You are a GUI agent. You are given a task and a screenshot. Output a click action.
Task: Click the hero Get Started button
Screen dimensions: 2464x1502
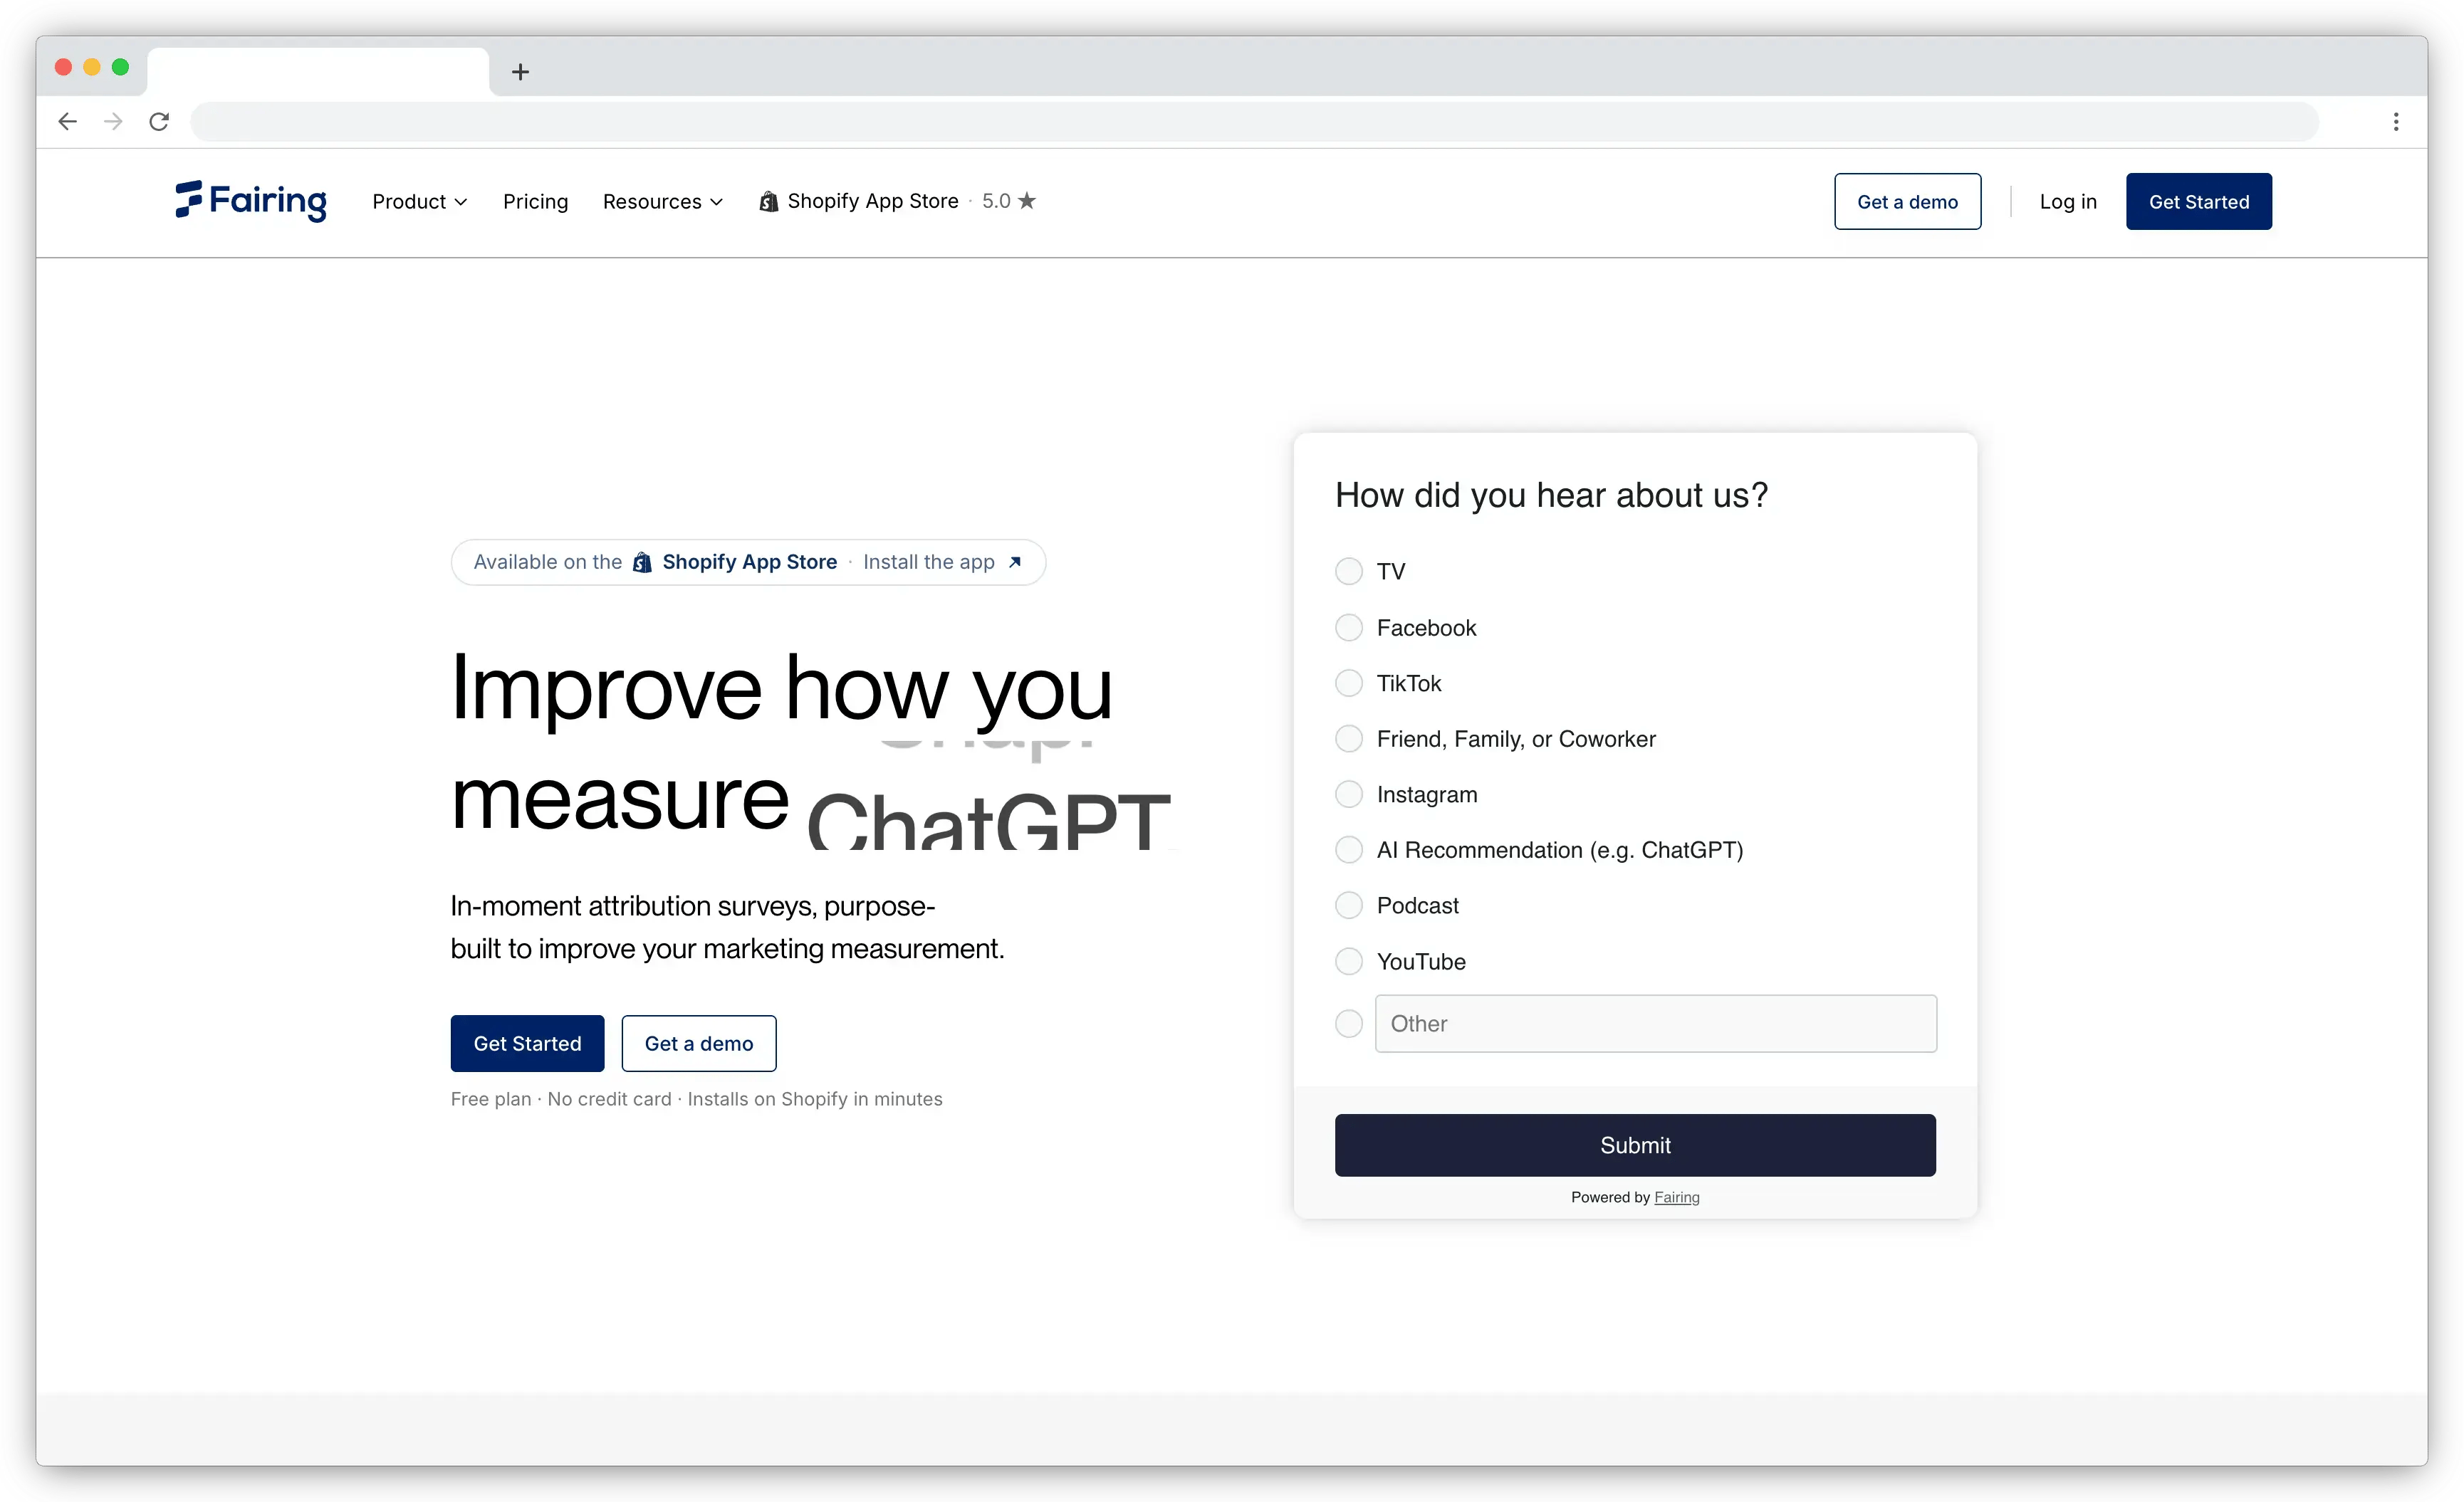[x=527, y=1044]
